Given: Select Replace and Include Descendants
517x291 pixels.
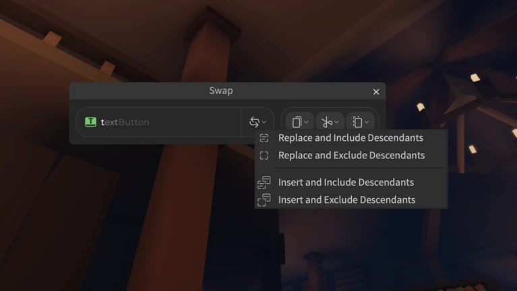Looking at the screenshot, I should (351, 138).
